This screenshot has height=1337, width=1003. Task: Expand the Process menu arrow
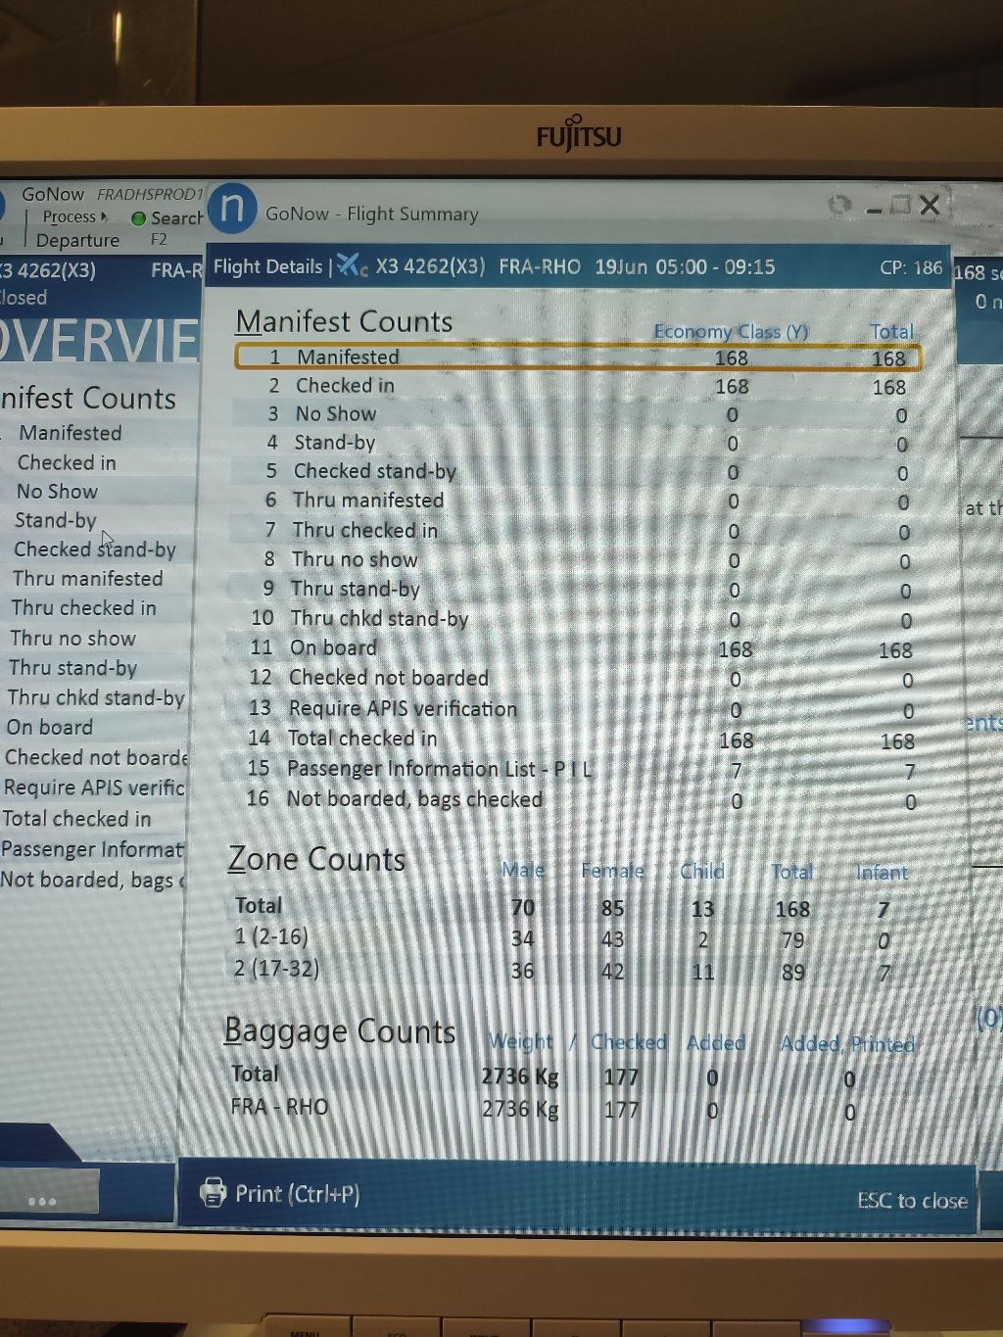coord(104,216)
